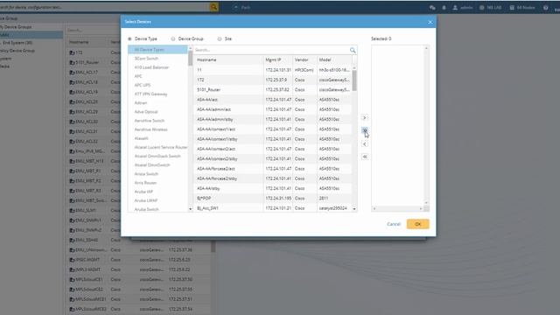Viewport: 560px width, 315px height.
Task: Select the Site radio button
Action: coord(220,38)
